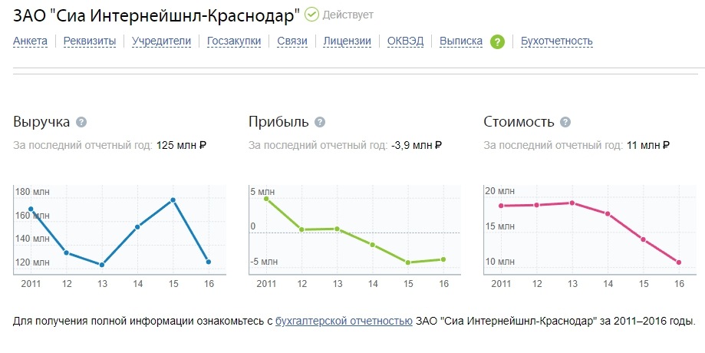Follow the бухгалтерской отчетностью hyperlink
The width and height of the screenshot is (705, 353).
pyautogui.click(x=344, y=321)
